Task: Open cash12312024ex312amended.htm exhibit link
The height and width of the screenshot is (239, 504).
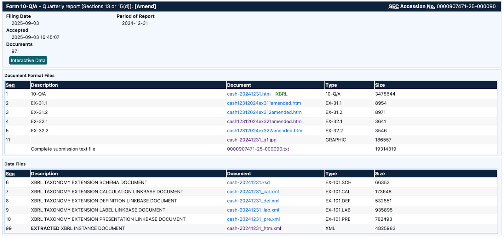Action: click(264, 112)
